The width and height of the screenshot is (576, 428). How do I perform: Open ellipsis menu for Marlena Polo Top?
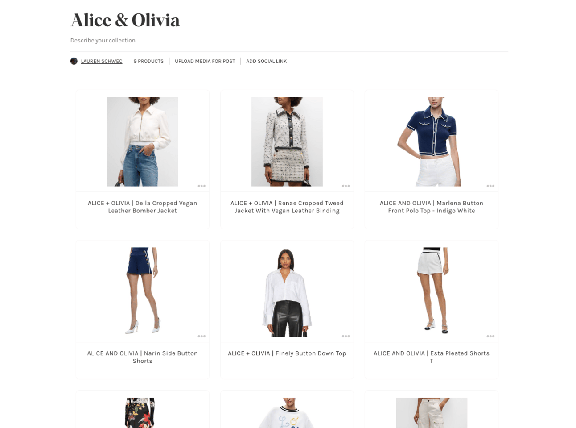click(490, 186)
